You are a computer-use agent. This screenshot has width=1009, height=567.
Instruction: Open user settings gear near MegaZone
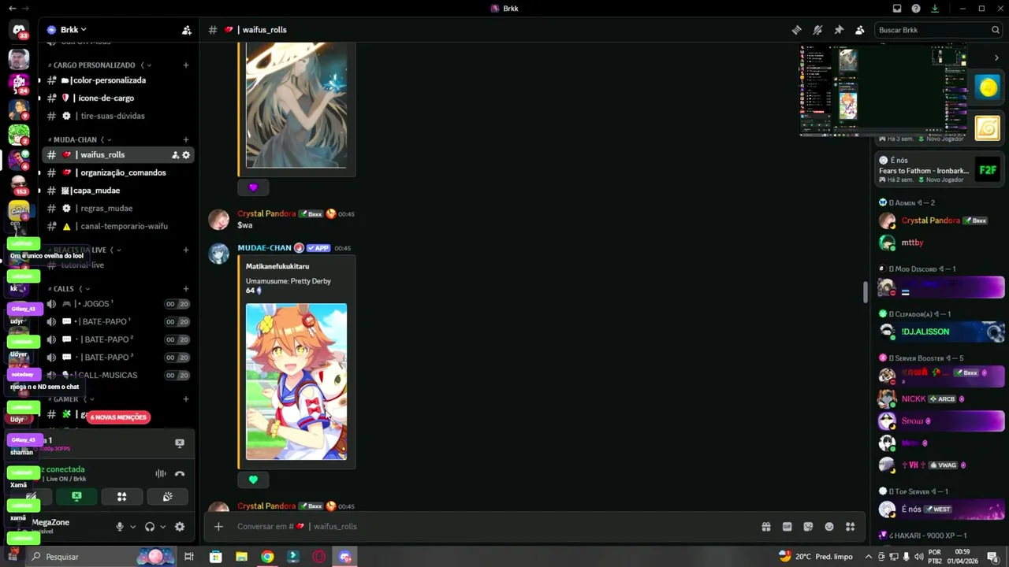click(x=180, y=527)
